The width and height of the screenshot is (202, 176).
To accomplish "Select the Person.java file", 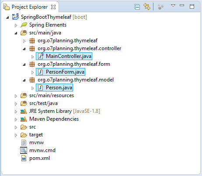I will [54, 88].
